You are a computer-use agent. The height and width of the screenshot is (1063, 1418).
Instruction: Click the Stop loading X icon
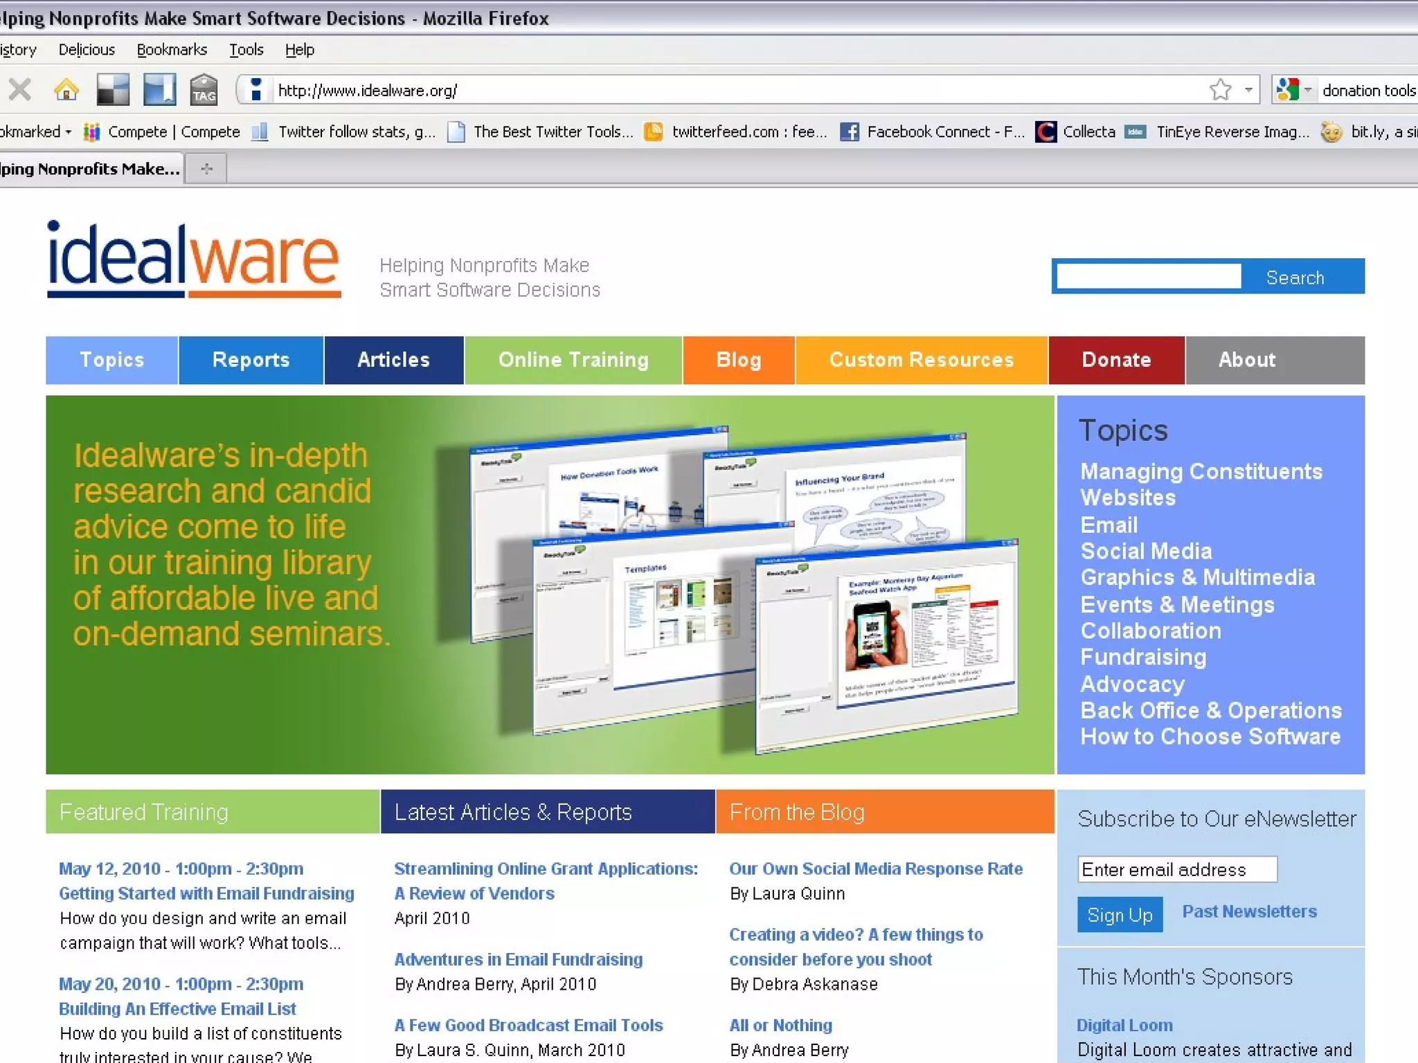[20, 90]
